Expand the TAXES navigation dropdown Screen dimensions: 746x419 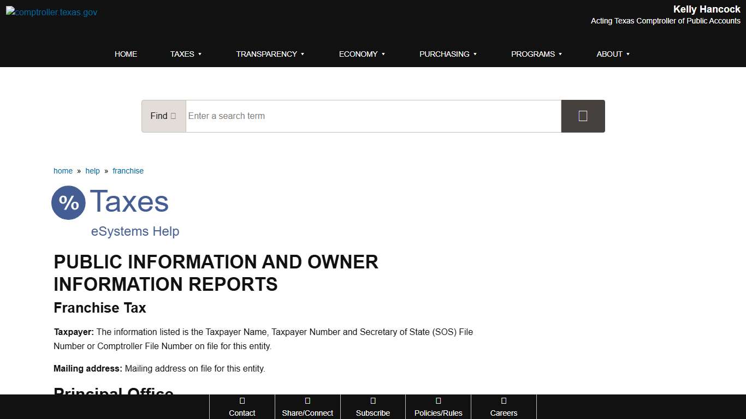tap(186, 54)
